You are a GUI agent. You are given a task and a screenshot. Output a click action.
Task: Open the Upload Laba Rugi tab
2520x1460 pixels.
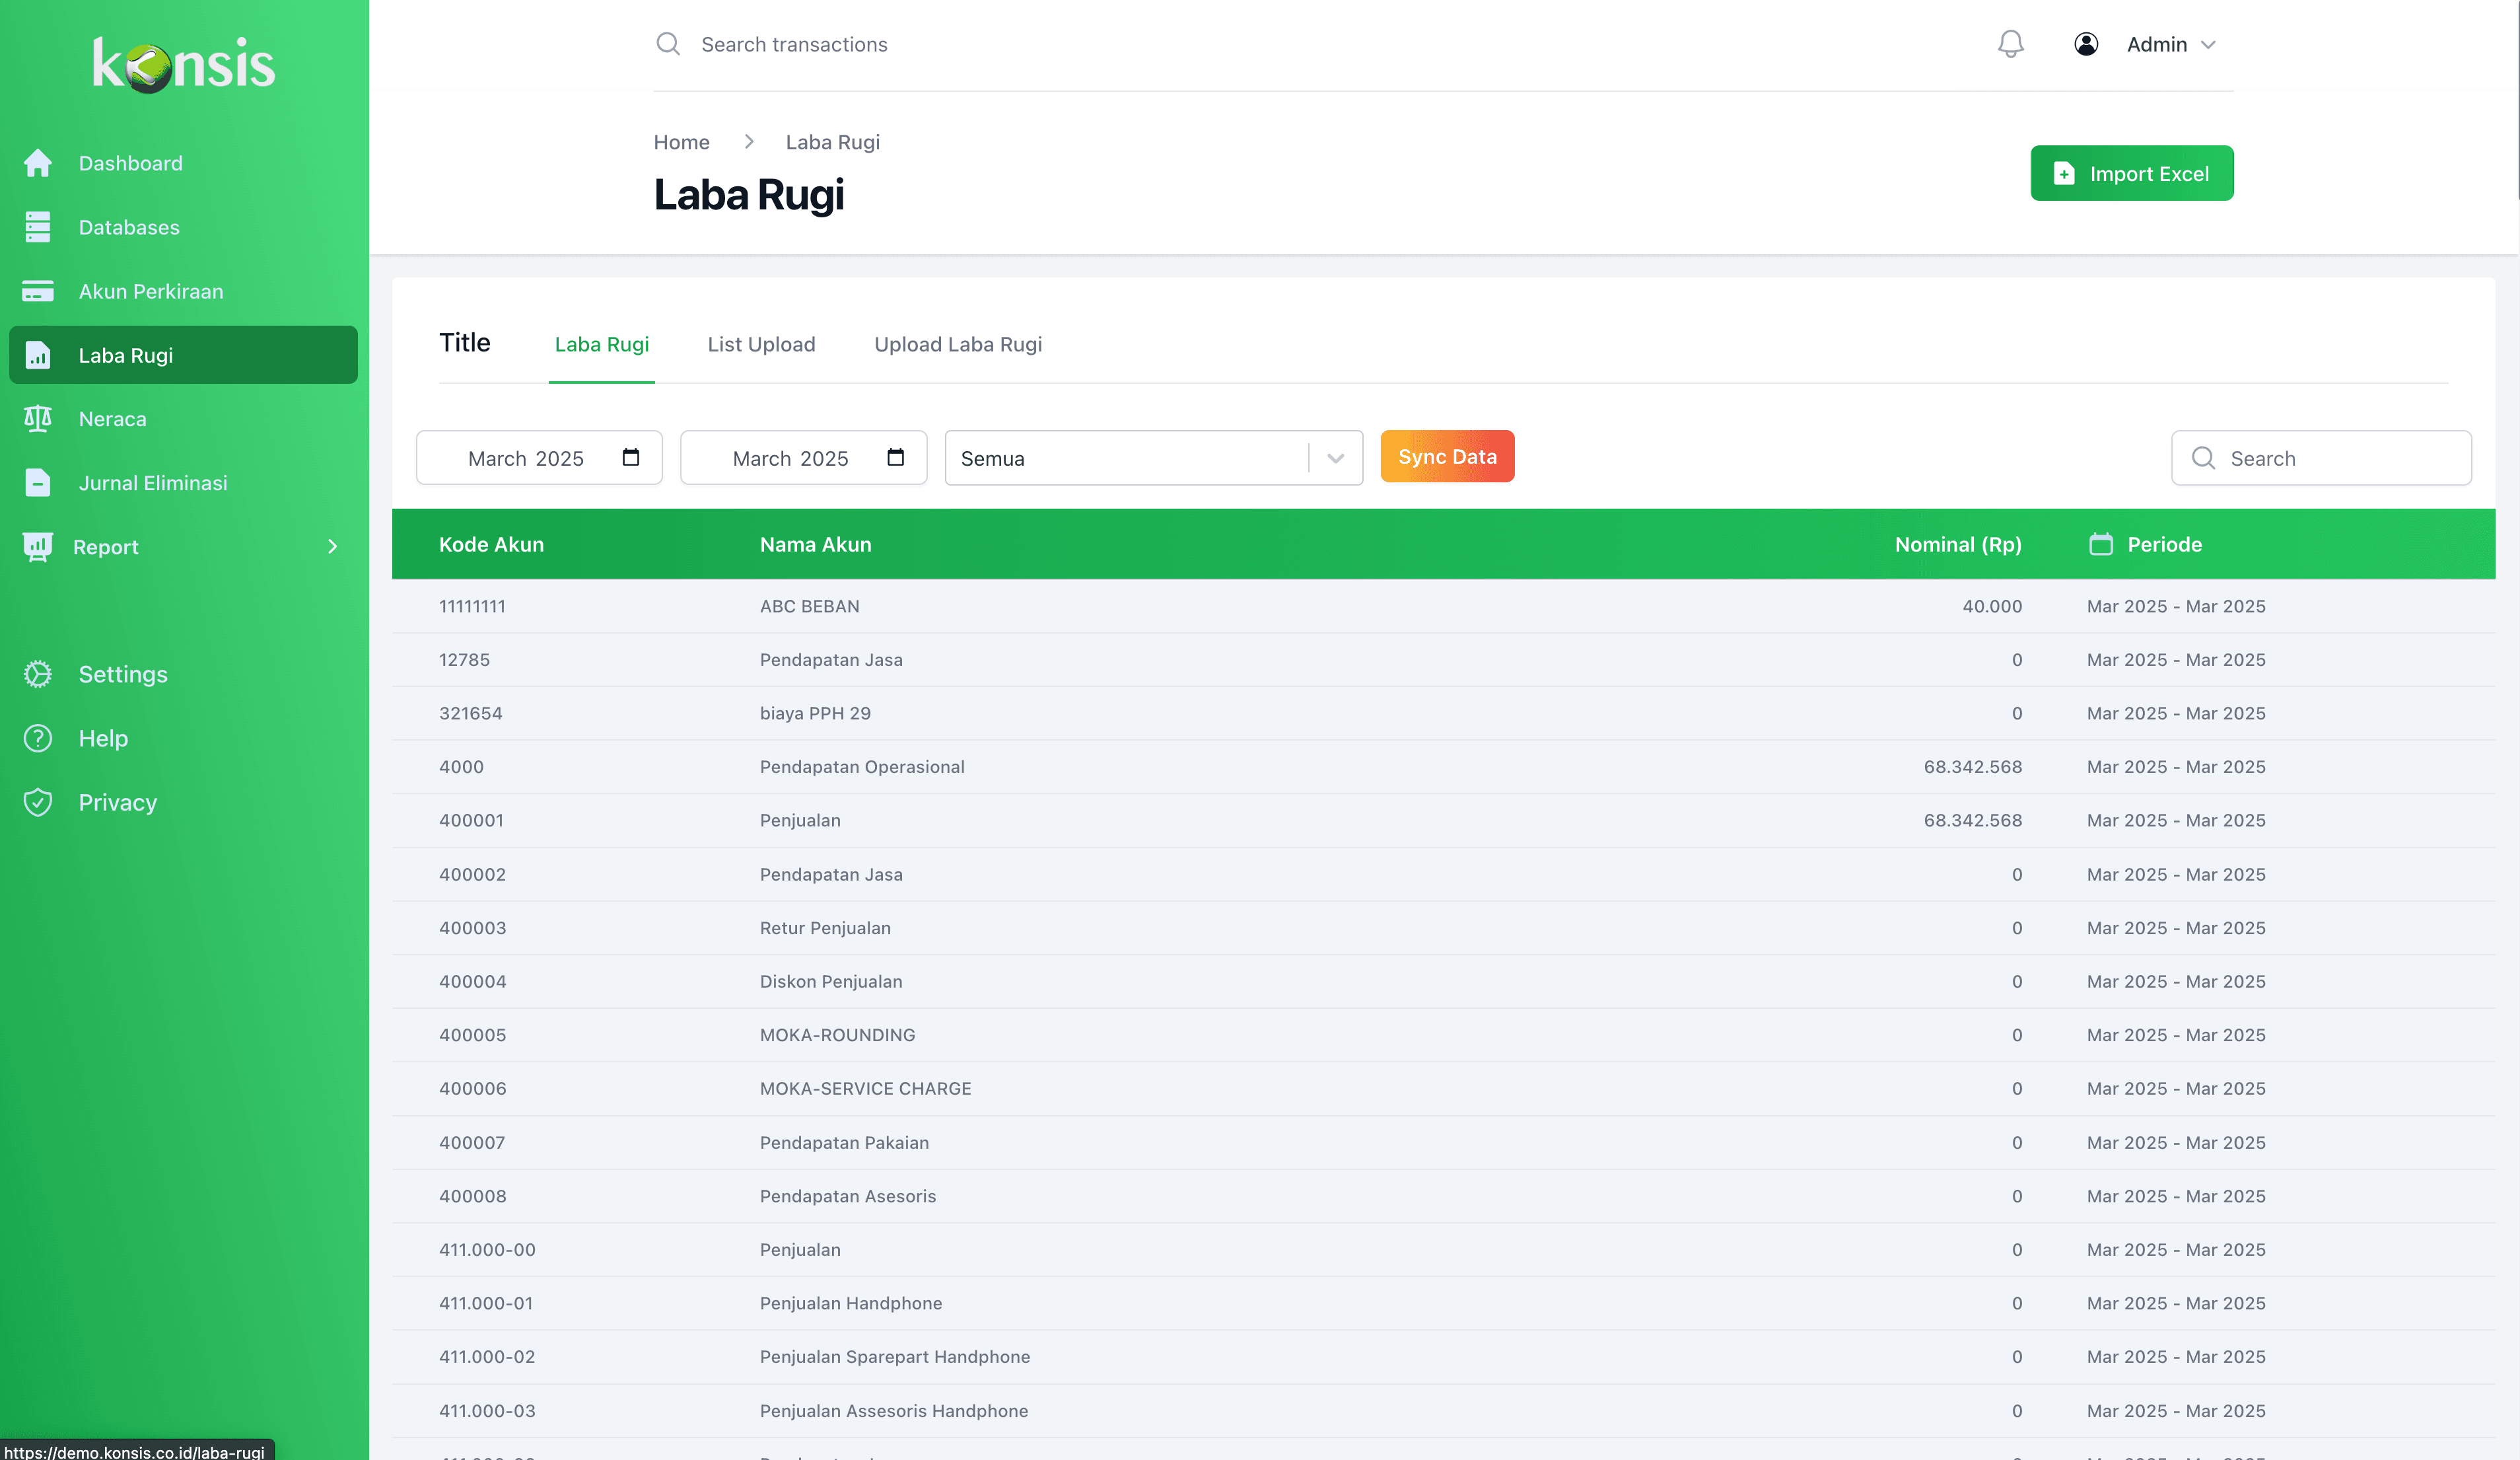(x=957, y=344)
